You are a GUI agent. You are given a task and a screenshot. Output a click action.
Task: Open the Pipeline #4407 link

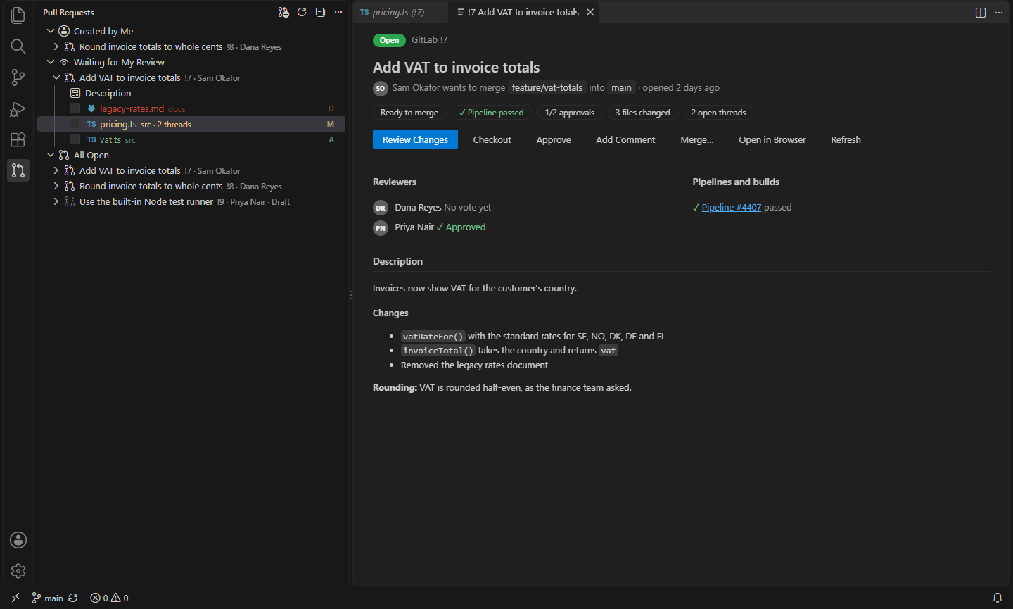[732, 207]
